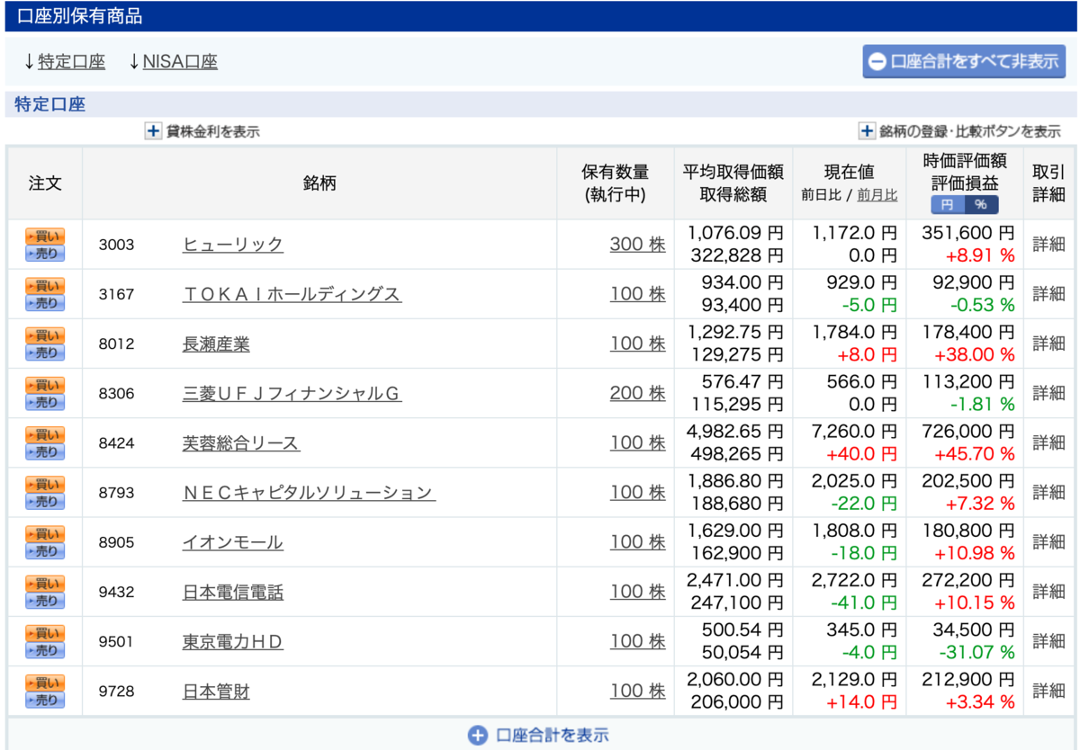Open 詳細 for 三菱UFJフィナンシャルG row
This screenshot has height=750, width=1080.
(x=1048, y=393)
